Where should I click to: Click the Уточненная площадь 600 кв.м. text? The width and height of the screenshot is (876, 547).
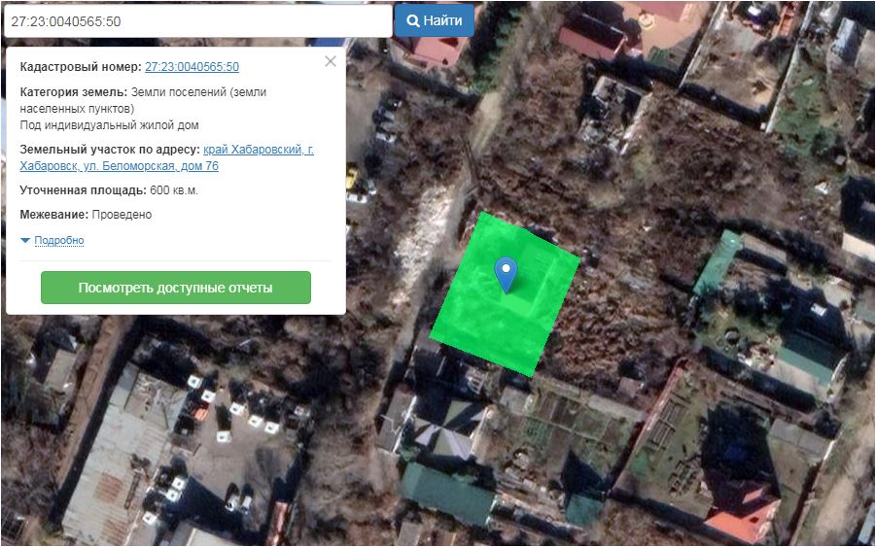tap(109, 190)
